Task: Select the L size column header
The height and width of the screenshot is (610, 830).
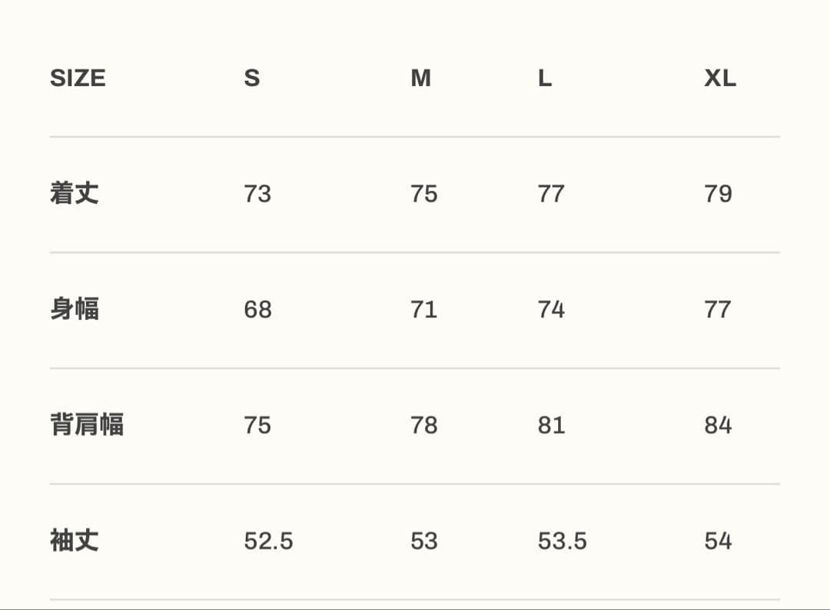Action: tap(545, 78)
